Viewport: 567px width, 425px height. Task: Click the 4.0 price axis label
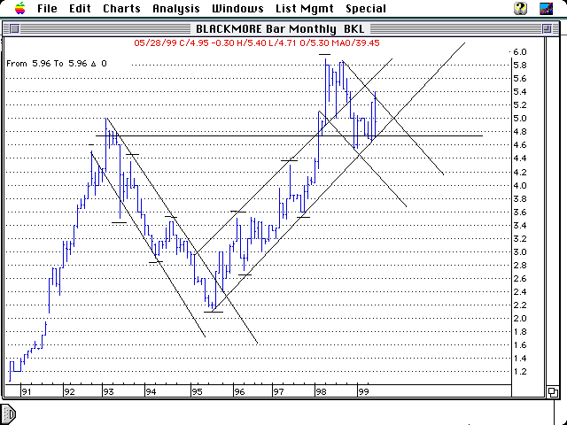point(520,185)
